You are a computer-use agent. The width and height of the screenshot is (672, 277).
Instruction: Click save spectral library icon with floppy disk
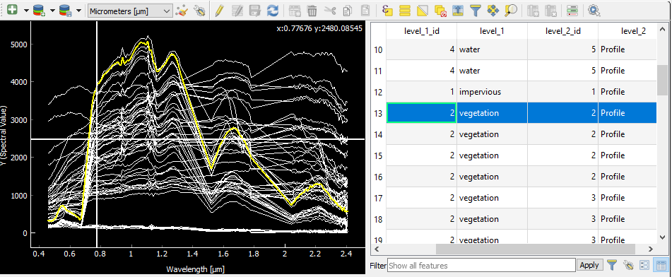(x=65, y=11)
